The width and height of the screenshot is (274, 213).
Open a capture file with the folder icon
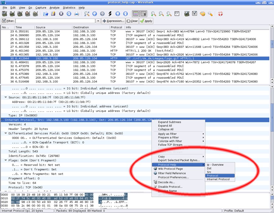[46, 14]
